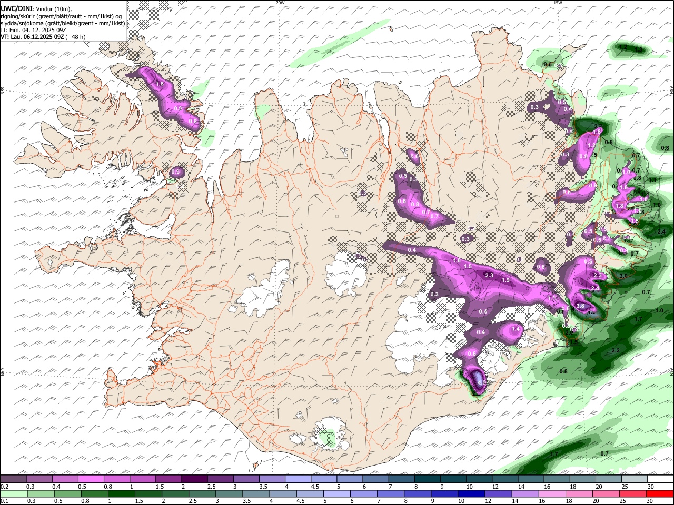Image resolution: width=674 pixels, height=505 pixels.
Task: Click the 3.8 snowfall value on the east coast
Action: pos(581,306)
